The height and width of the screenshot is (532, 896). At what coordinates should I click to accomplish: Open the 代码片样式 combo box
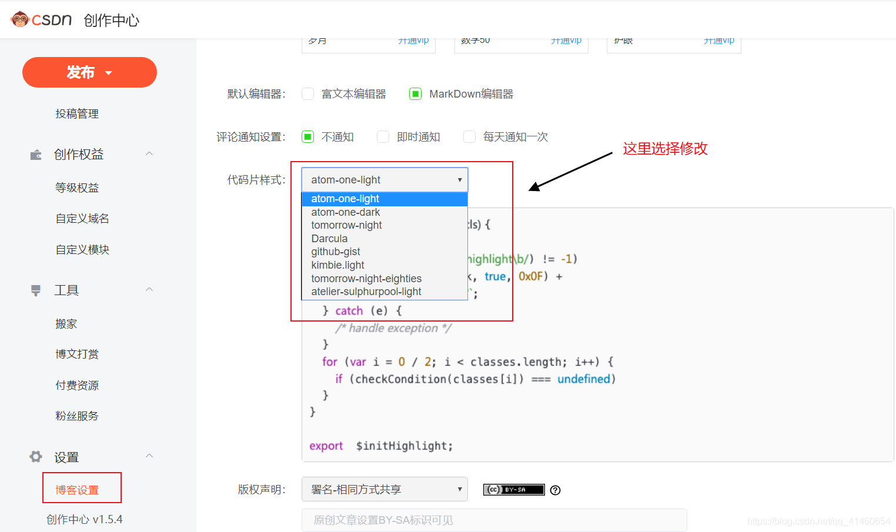(x=385, y=180)
